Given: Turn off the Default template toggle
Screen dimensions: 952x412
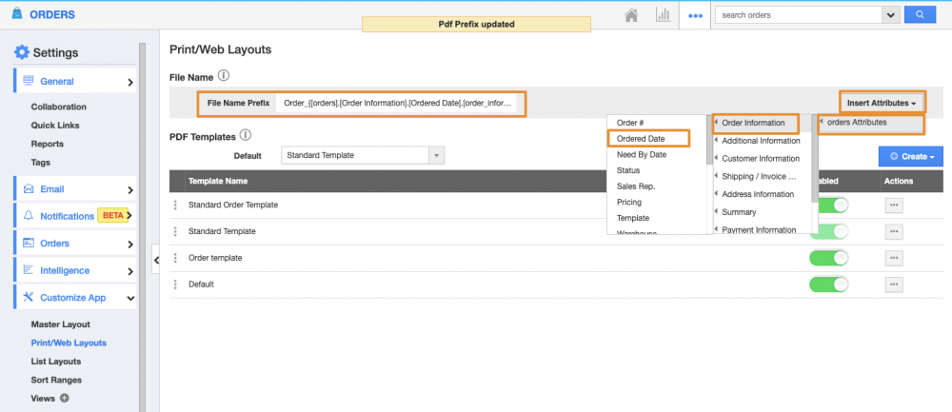Looking at the screenshot, I should tap(828, 284).
